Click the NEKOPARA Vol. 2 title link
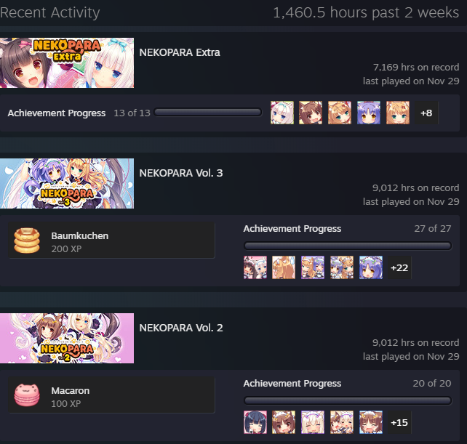Screen dimensions: 467x444 (181, 328)
